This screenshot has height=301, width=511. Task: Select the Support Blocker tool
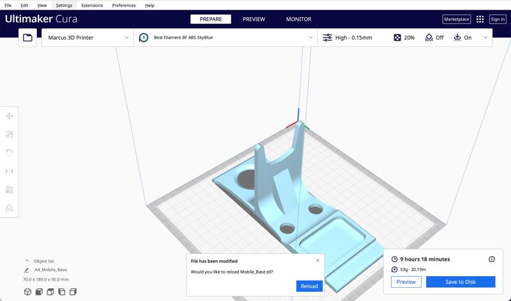tap(9, 208)
